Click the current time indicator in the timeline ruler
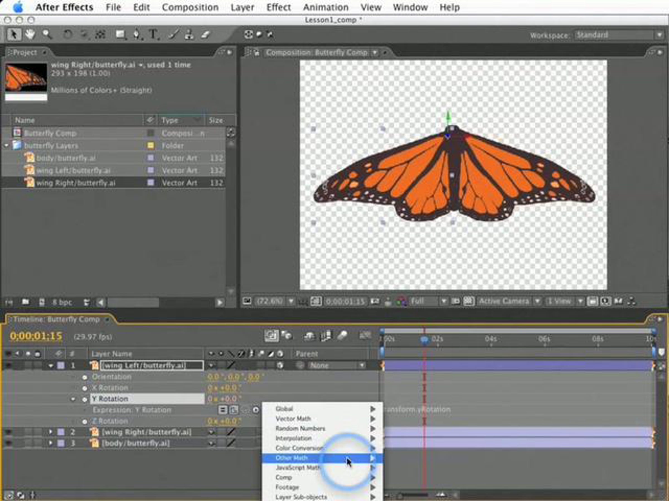 click(x=424, y=340)
